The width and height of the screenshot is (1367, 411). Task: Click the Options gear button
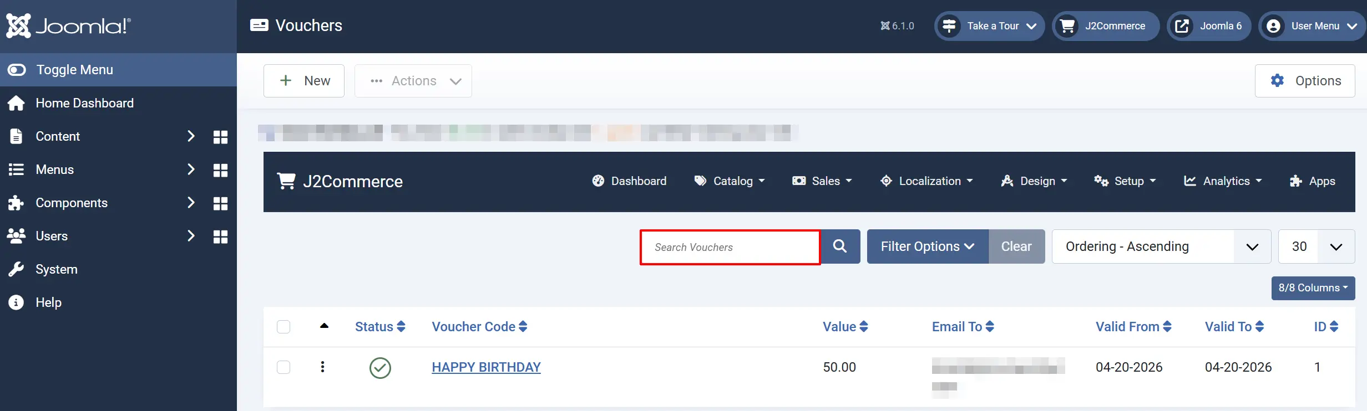point(1305,81)
